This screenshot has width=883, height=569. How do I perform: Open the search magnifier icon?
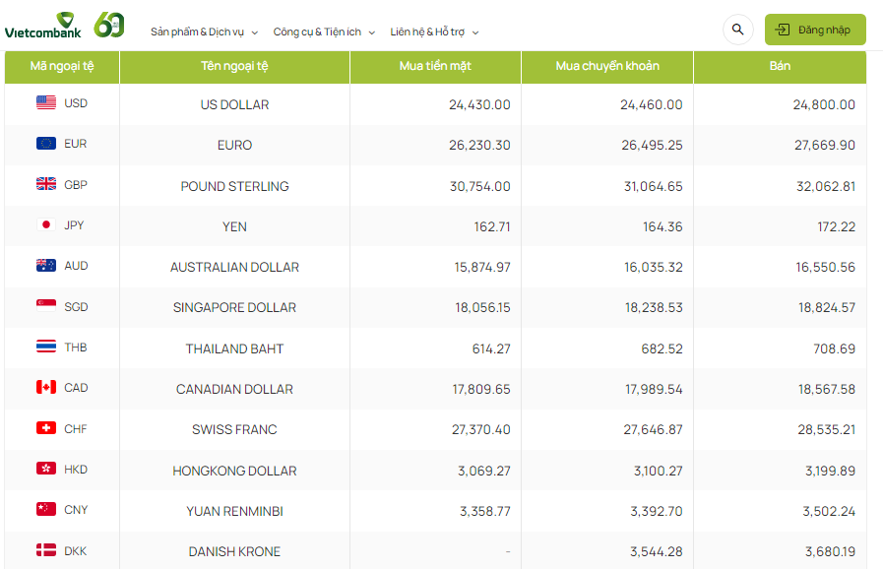click(x=737, y=30)
